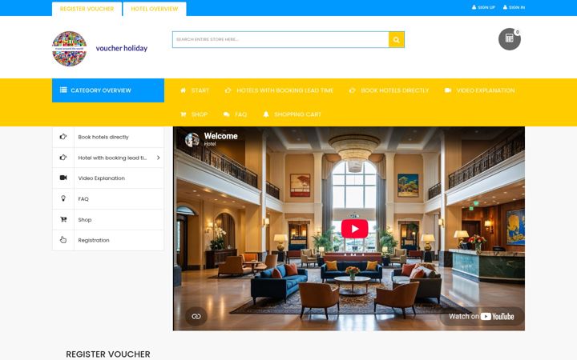Click hand icon beside Hotels With Booking Lead Time

(228, 90)
